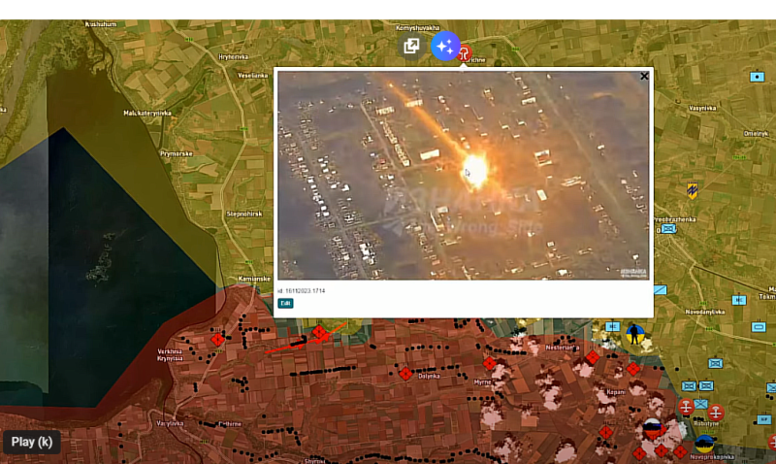Screen dimensions: 776x464
Task: Select the yellow-blue brigade shield emblem
Action: pyautogui.click(x=693, y=189)
